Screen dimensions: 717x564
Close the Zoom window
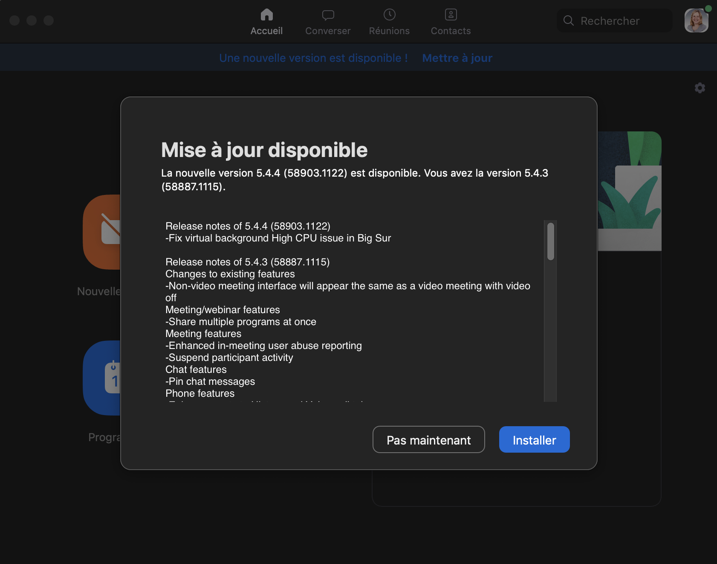click(x=14, y=20)
